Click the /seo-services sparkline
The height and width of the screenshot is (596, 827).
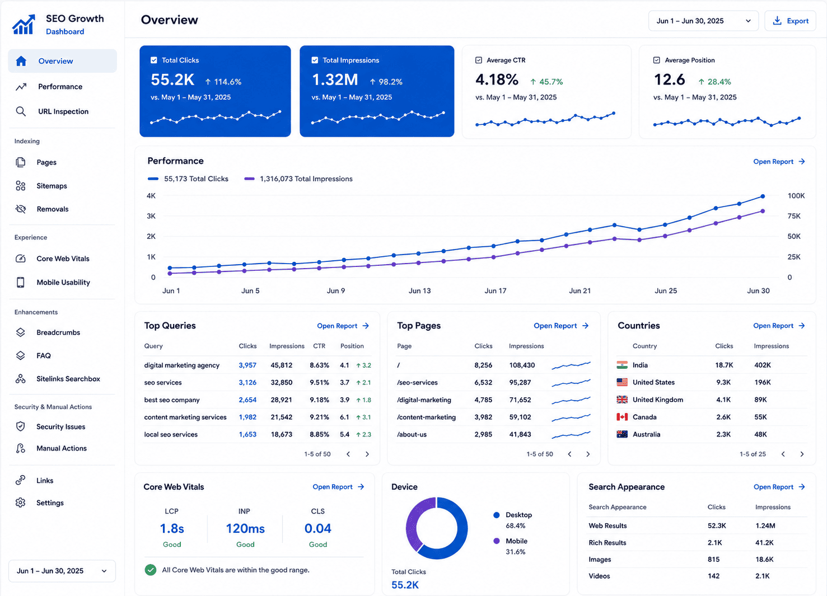(571, 383)
